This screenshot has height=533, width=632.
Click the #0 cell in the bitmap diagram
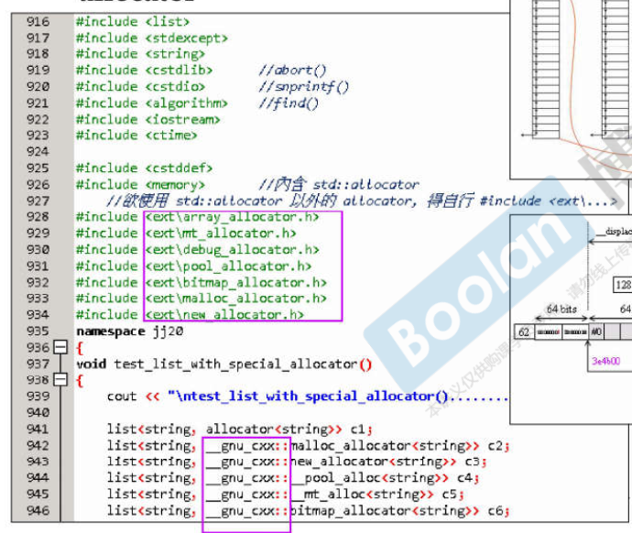[x=596, y=332]
